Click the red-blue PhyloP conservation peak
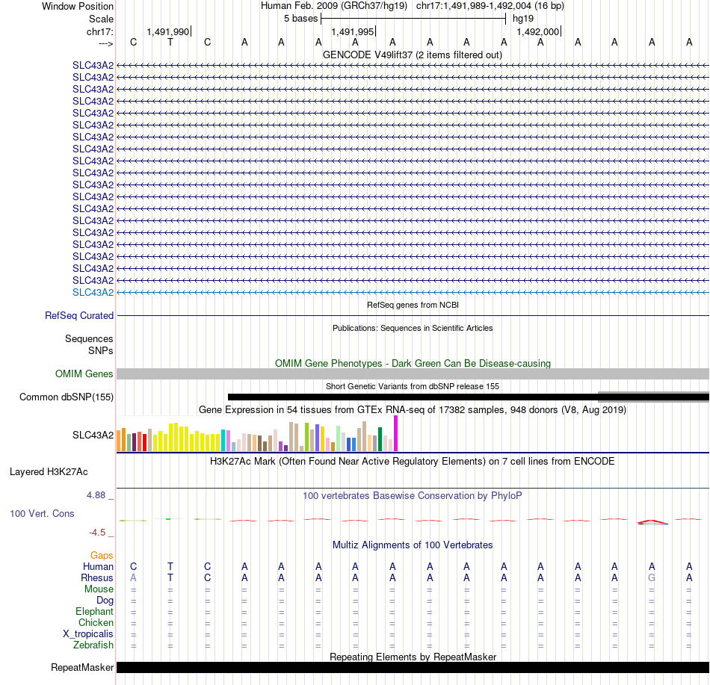The width and height of the screenshot is (710, 685). pos(652,522)
